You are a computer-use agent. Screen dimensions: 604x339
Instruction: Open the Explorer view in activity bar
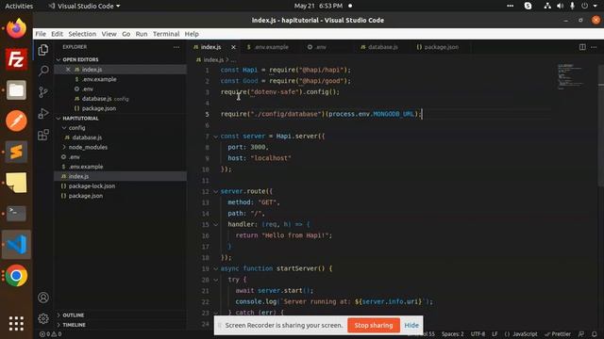(x=43, y=50)
